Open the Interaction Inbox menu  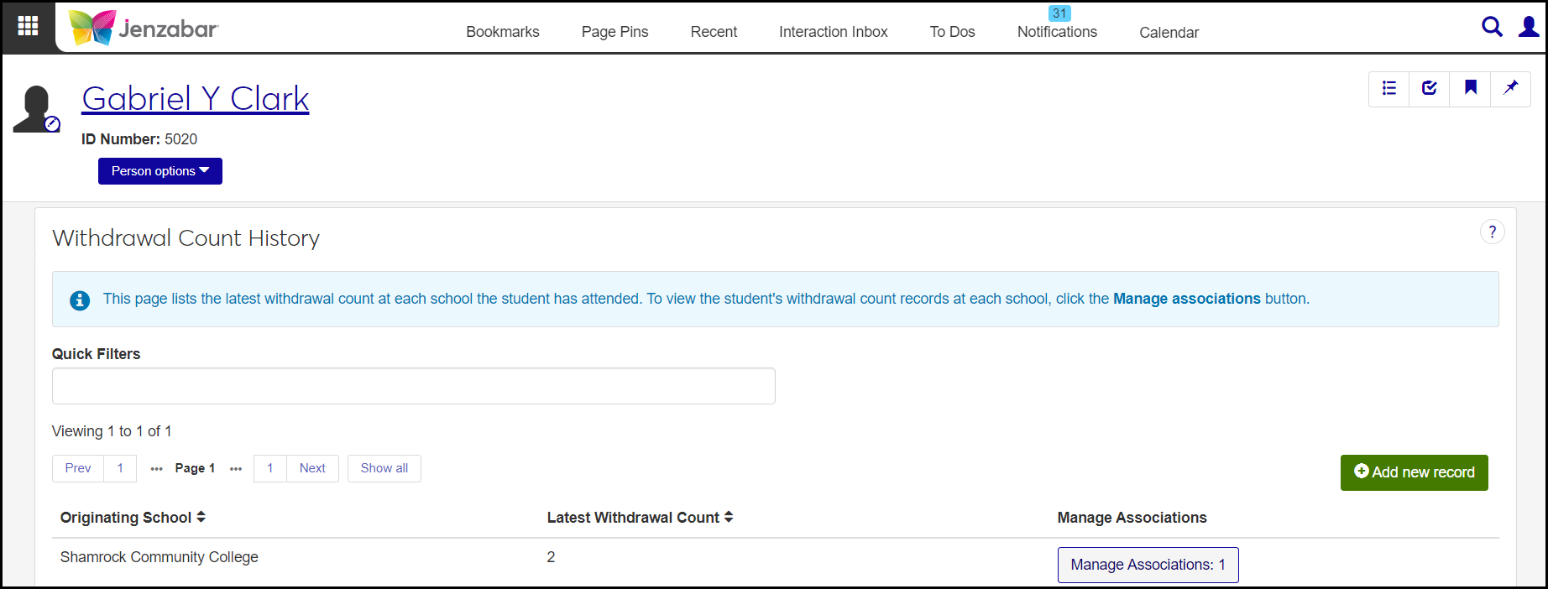pos(833,32)
